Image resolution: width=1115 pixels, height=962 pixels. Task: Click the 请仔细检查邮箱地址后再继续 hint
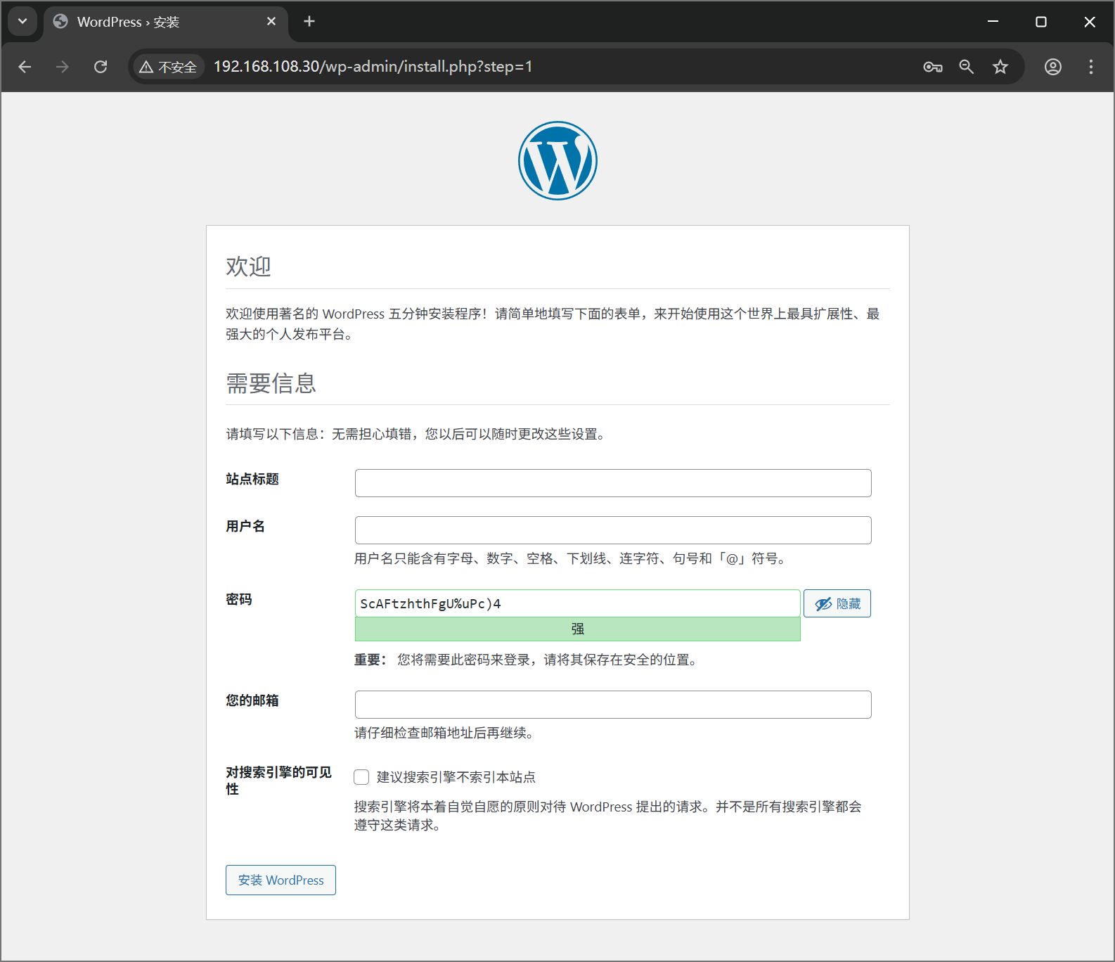[x=446, y=733]
